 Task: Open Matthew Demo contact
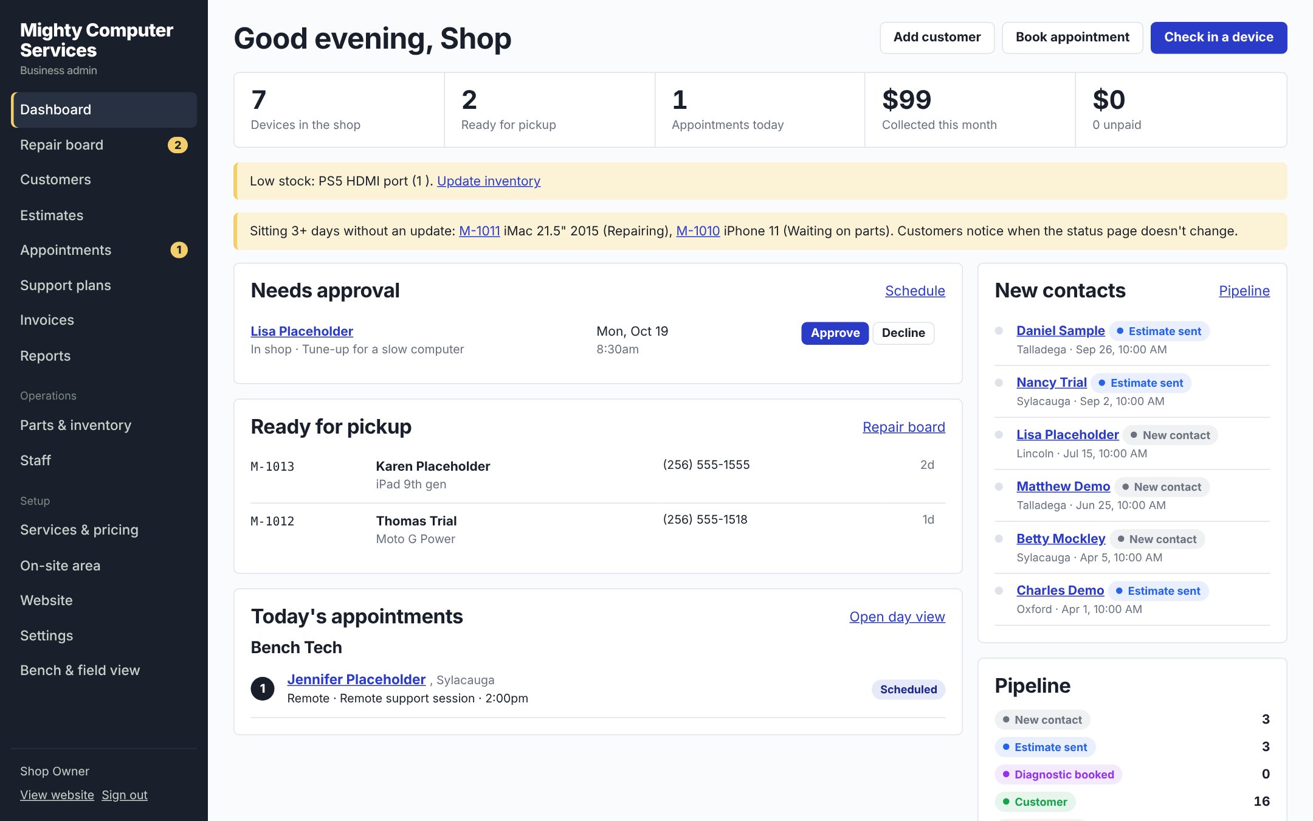point(1063,487)
